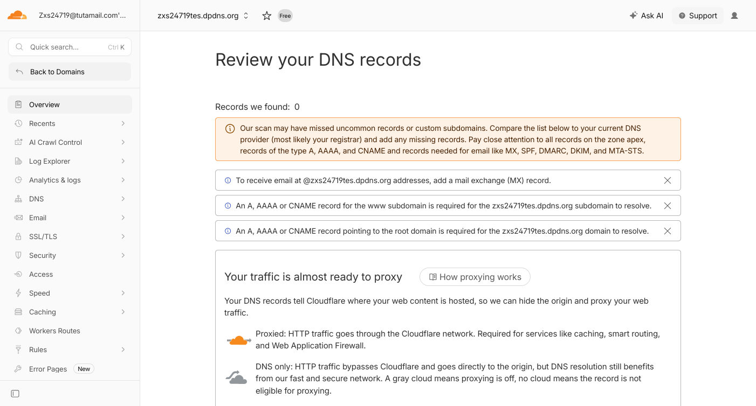Expand the Rules submenu chevron
The image size is (756, 406).
coord(123,349)
